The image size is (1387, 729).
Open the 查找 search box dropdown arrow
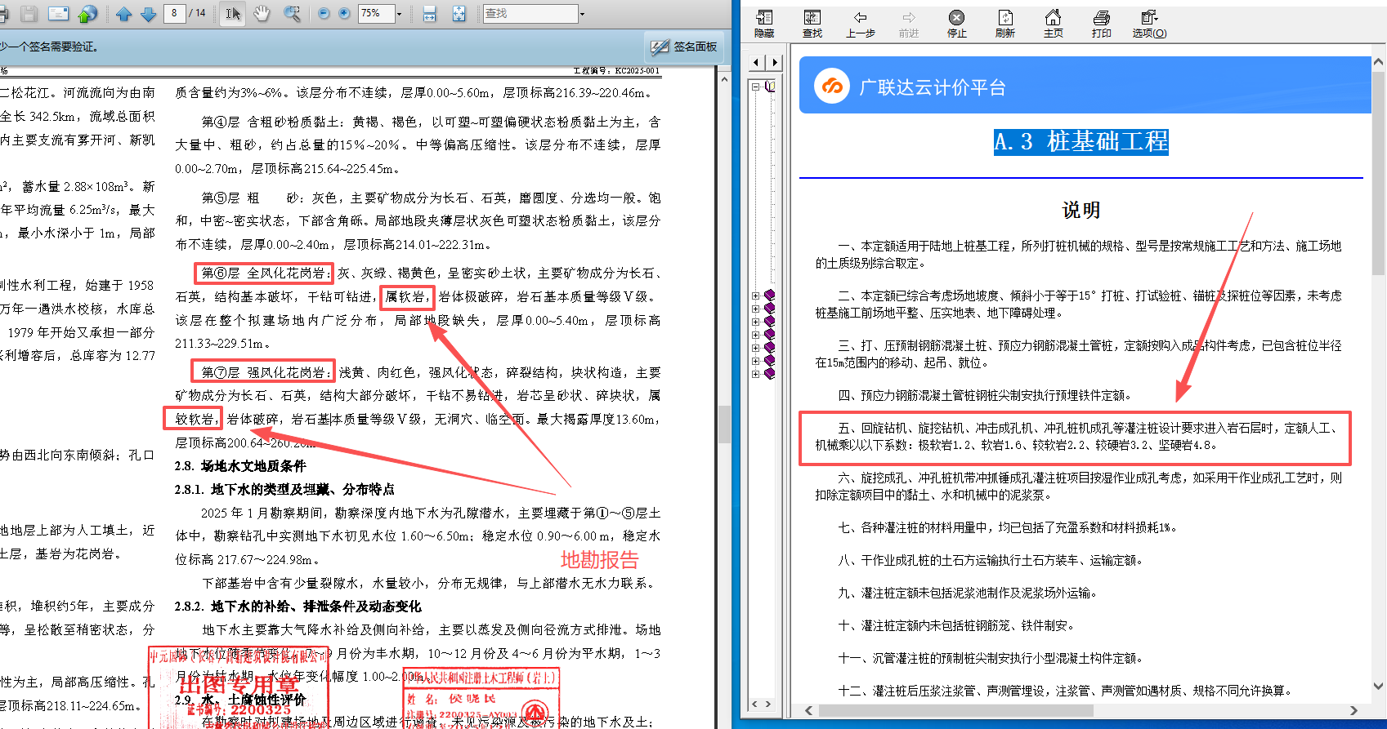point(582,14)
